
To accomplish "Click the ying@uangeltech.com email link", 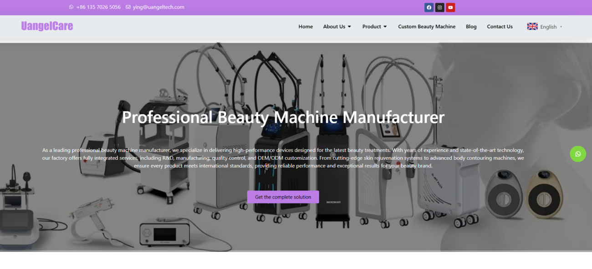I will tap(158, 7).
